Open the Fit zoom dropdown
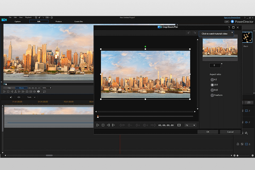This screenshot has height=170, width=255. [190, 125]
